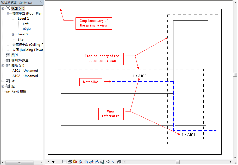Click the 图纸 (all) sheets icon
The image size is (238, 165).
click(x=8, y=65)
